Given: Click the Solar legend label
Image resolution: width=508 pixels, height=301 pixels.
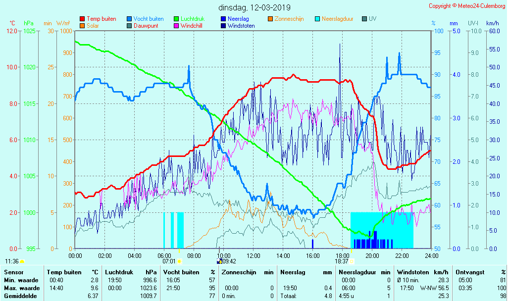Looking at the screenshot, I should tap(93, 26).
